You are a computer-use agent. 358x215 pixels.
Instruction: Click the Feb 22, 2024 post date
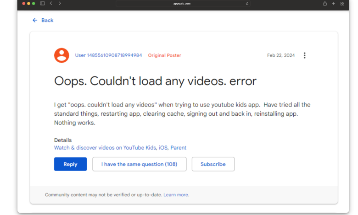click(281, 55)
